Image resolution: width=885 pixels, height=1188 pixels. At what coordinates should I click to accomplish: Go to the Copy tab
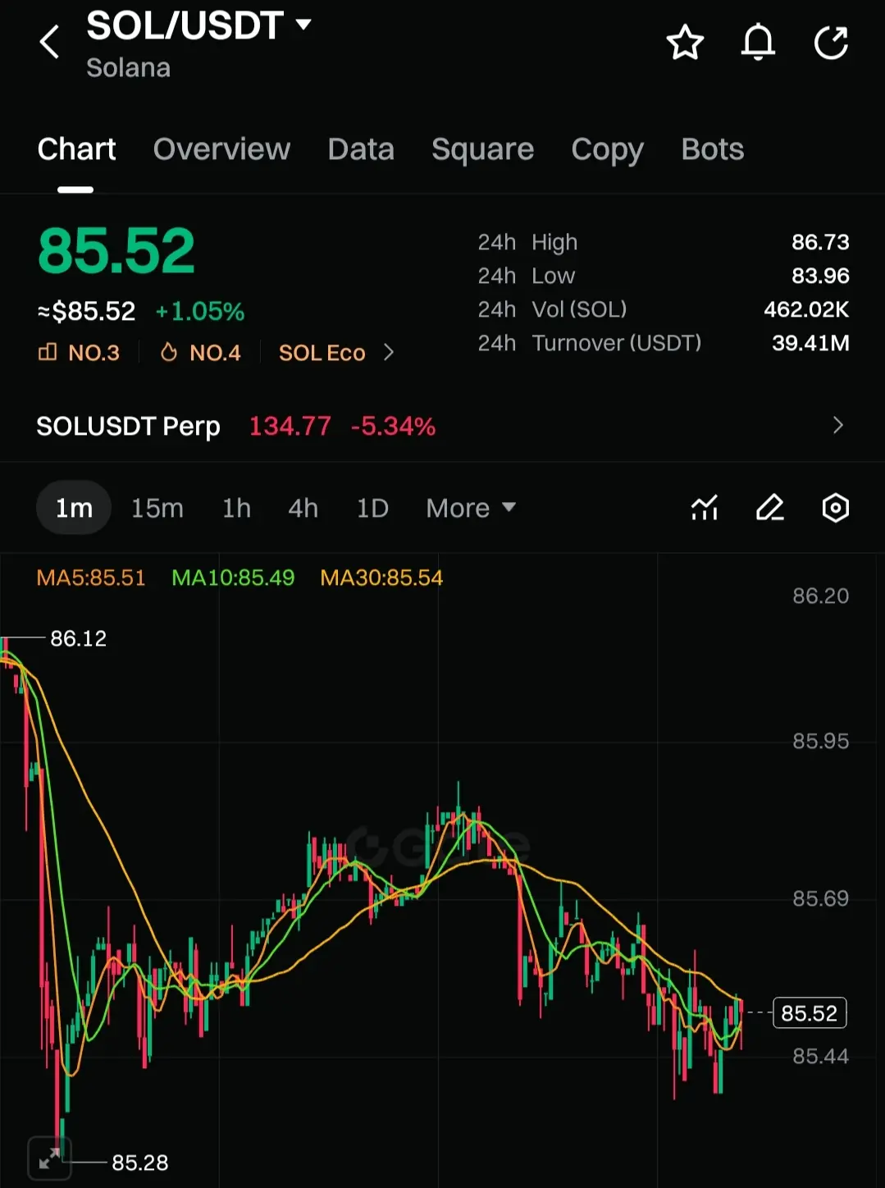607,149
